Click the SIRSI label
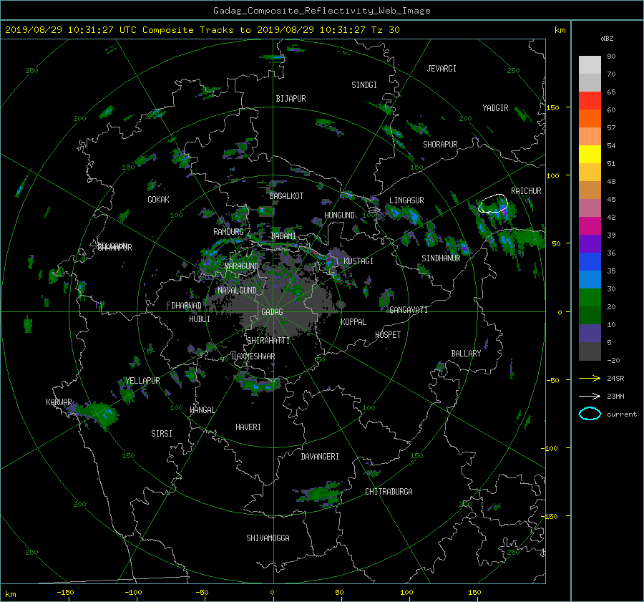 [162, 434]
